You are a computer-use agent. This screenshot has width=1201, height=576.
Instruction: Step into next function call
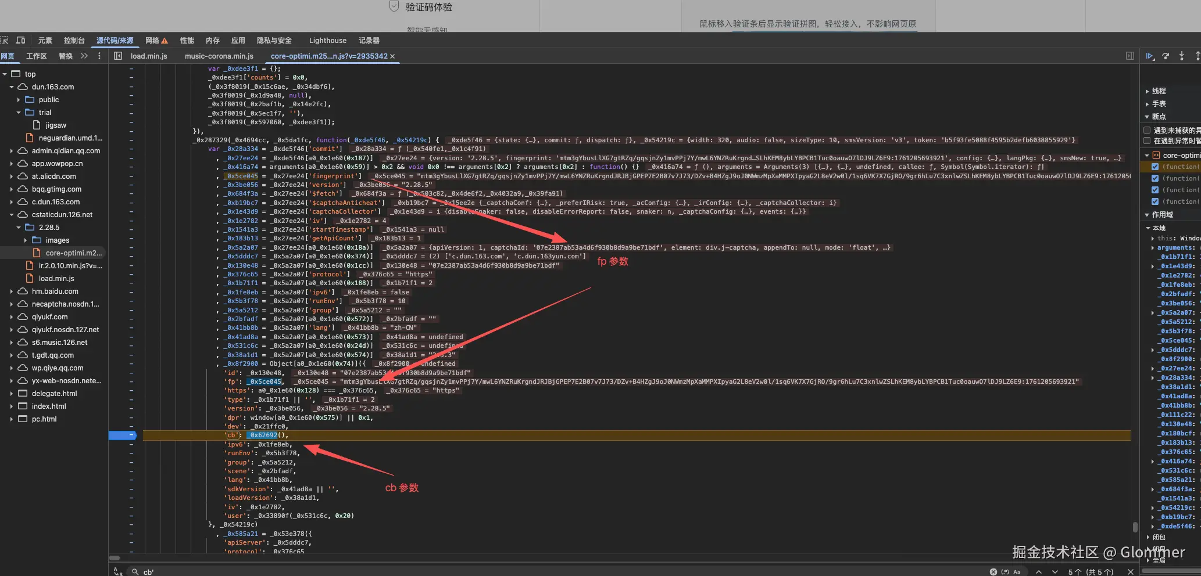click(1181, 56)
